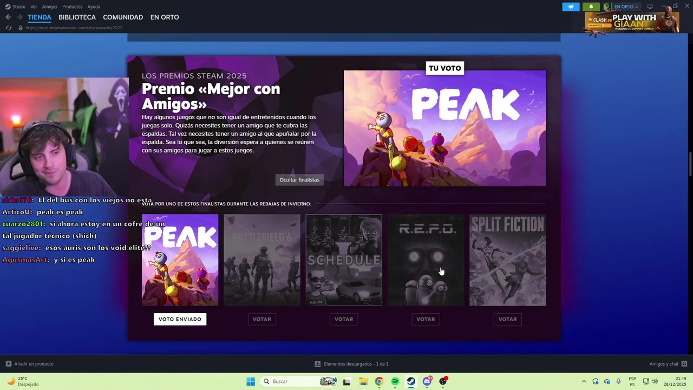This screenshot has height=390, width=693.
Task: Click the microphone tray icon
Action: (x=618, y=381)
